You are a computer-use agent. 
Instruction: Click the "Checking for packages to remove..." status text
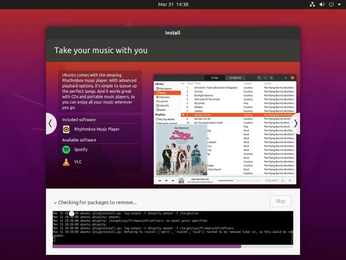coord(97,202)
